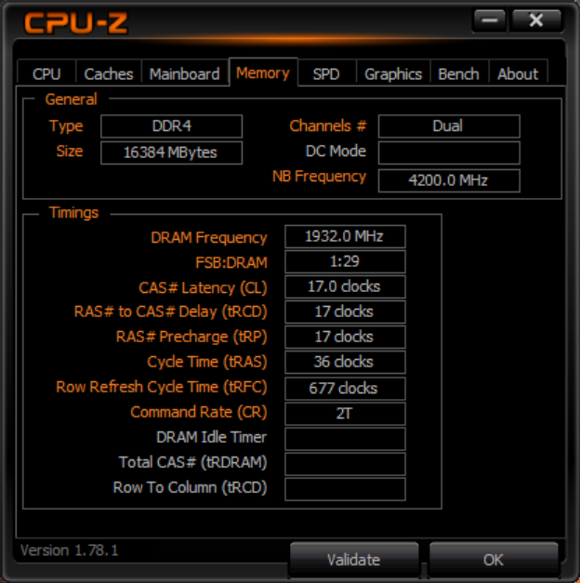
Task: Select the NB Frequency value box
Action: [449, 180]
